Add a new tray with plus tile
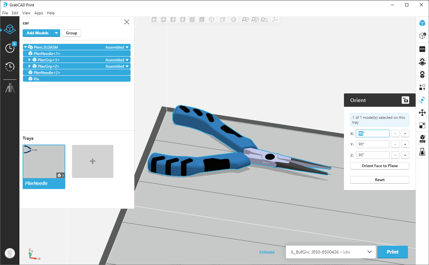Viewport: 429px width, 265px height. [93, 161]
